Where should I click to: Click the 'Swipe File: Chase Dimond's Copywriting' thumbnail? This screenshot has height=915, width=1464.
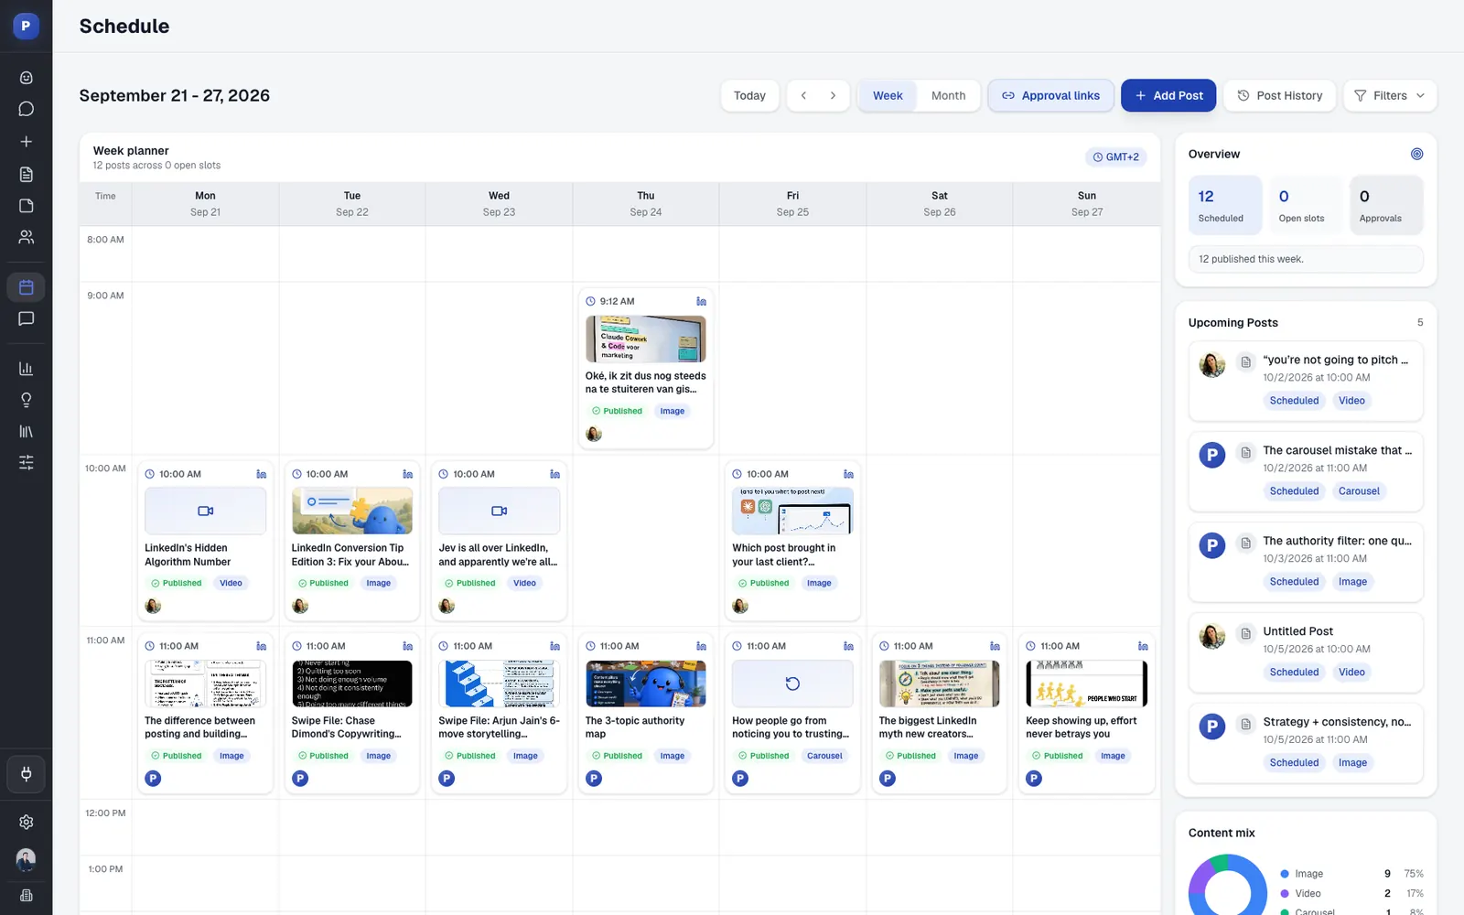352,684
